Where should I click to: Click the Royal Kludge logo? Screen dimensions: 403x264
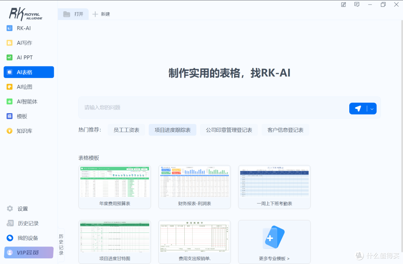(26, 14)
